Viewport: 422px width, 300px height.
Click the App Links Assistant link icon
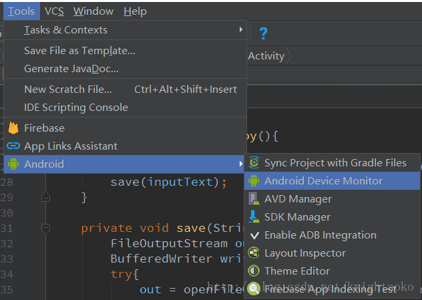tap(13, 146)
